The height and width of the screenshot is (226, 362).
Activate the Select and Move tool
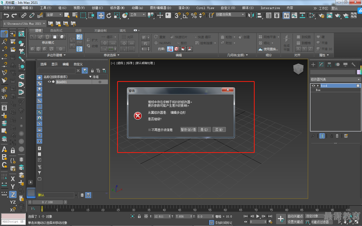(x=101, y=16)
